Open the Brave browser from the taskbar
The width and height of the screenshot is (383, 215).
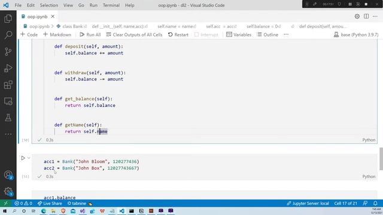tap(63, 211)
